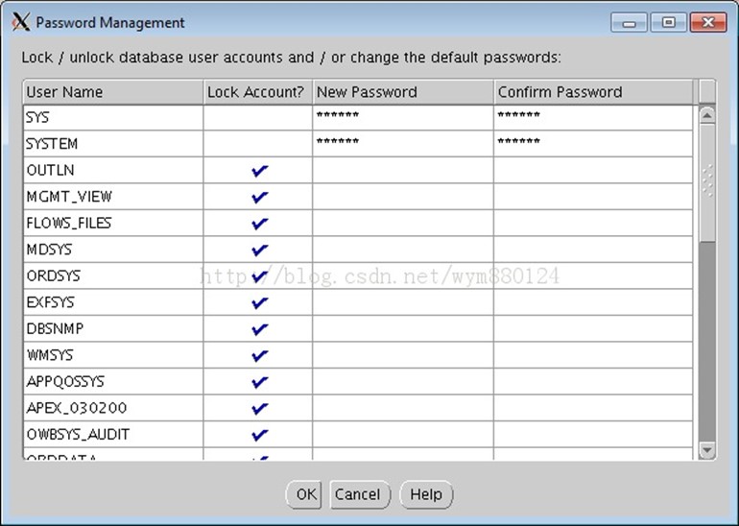
Task: Click the scrollbar down arrow
Action: pos(707,450)
